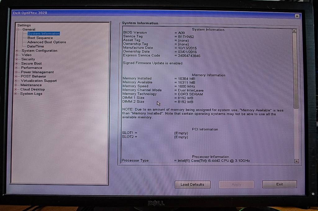318x211 pixels.
Task: Expand the Cloud Desktop node
Action: [16, 90]
